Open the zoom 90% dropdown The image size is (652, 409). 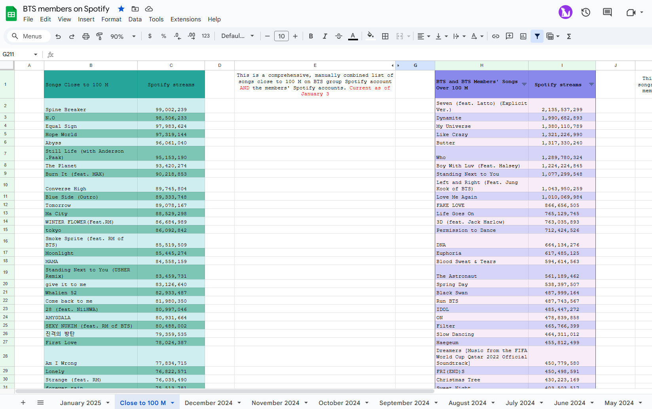point(123,36)
